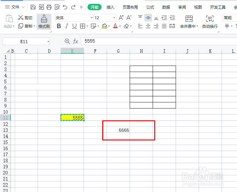Open the File (文件) menu
Screen dimensions: 237x192
[x=15, y=7]
